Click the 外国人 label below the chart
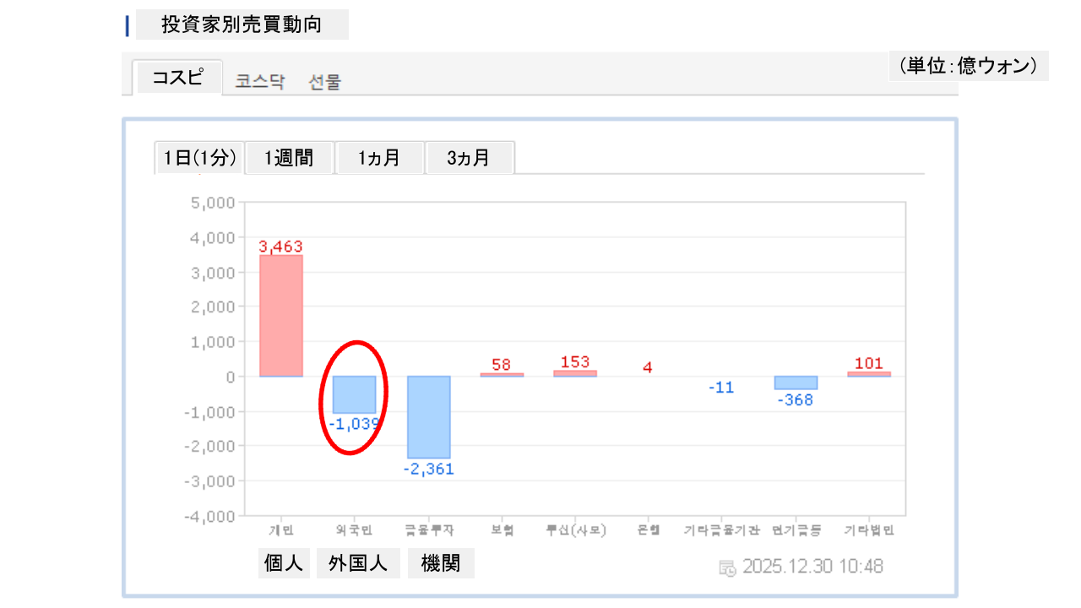The width and height of the screenshot is (1081, 608). (358, 564)
